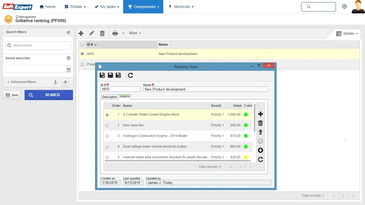Image resolution: width=365 pixels, height=205 pixels.
Task: Click the pencil edit icon in toolbar
Action: 92,33
